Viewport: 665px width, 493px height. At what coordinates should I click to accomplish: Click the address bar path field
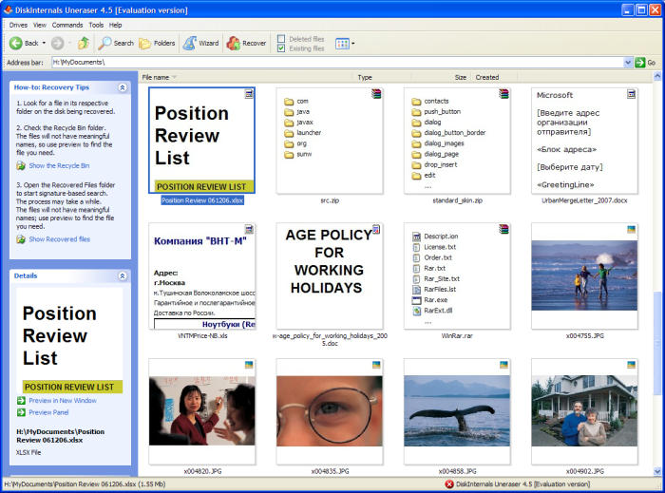click(x=337, y=63)
